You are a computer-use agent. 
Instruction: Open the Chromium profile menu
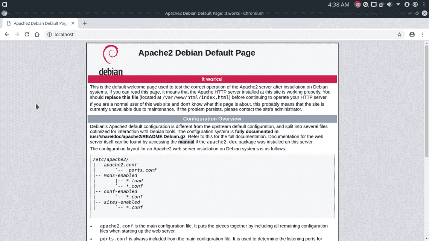412,35
